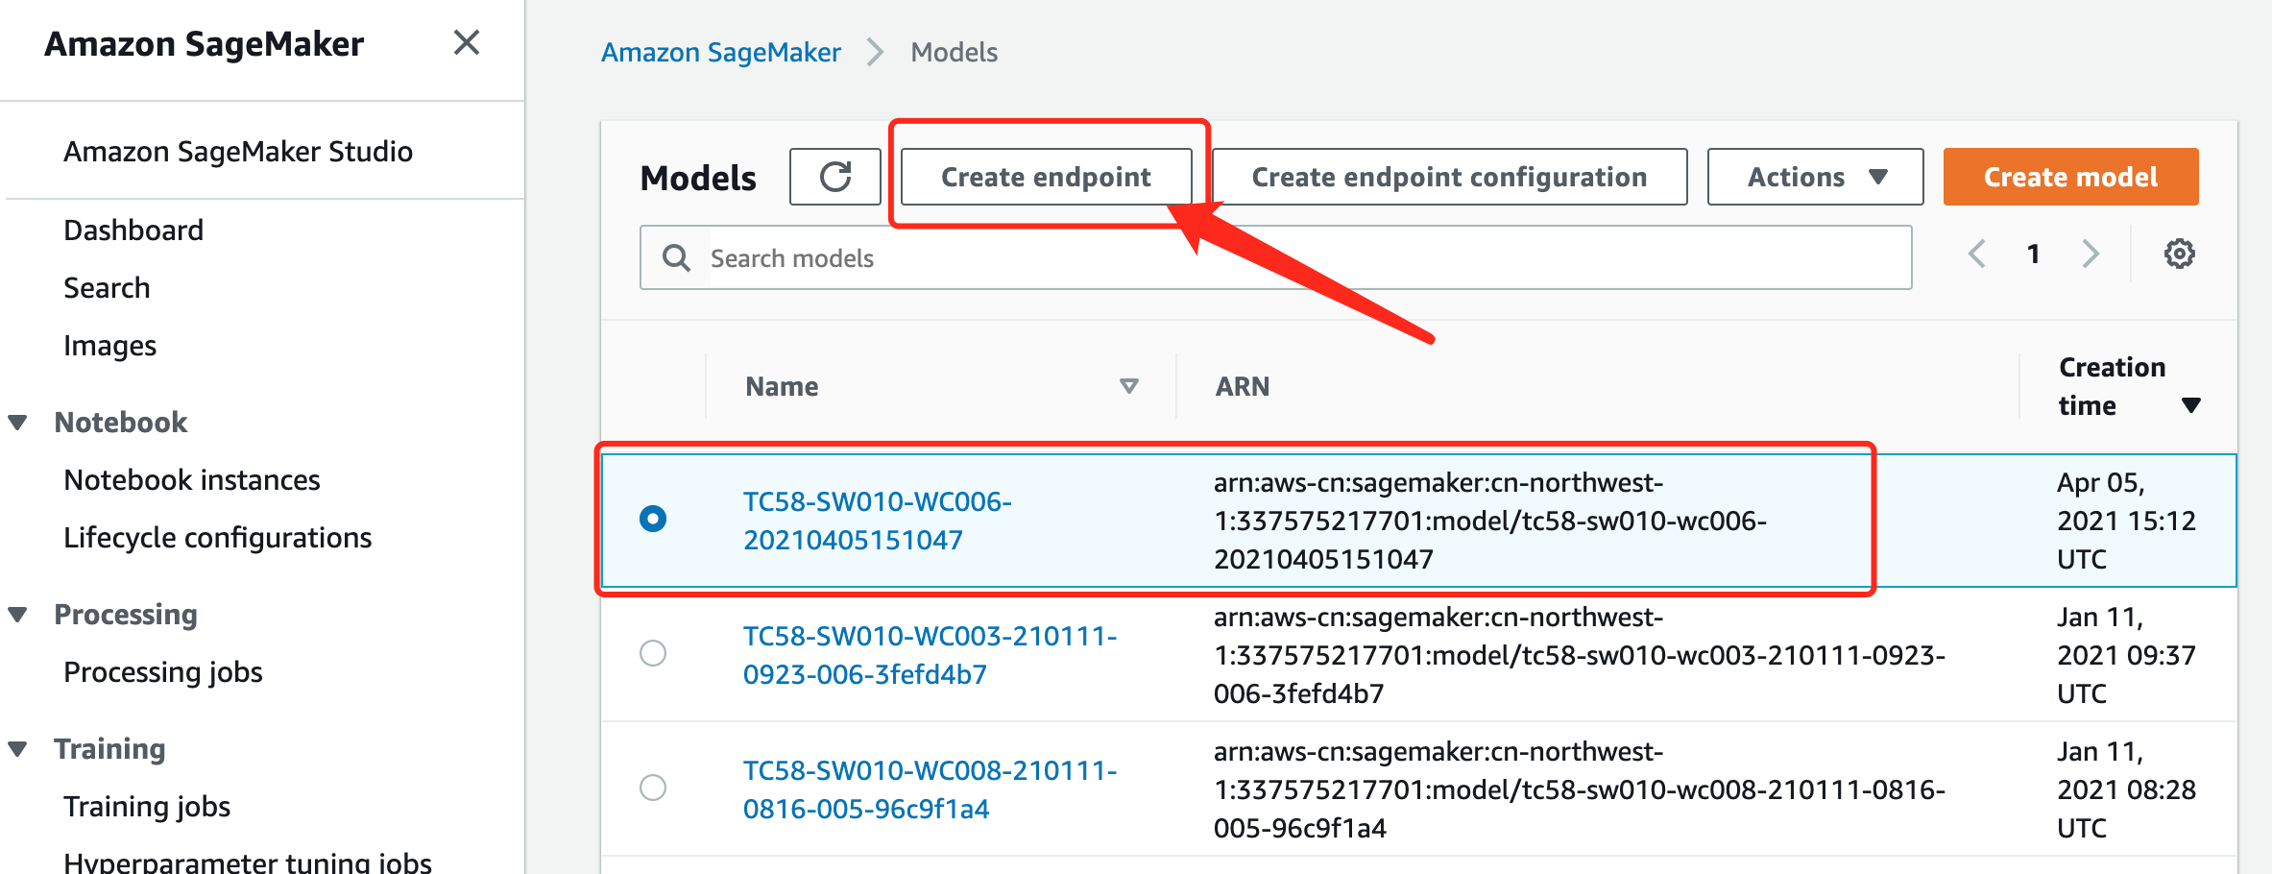Image resolution: width=2272 pixels, height=874 pixels.
Task: Sort by Creation time arrow
Action: (2191, 405)
